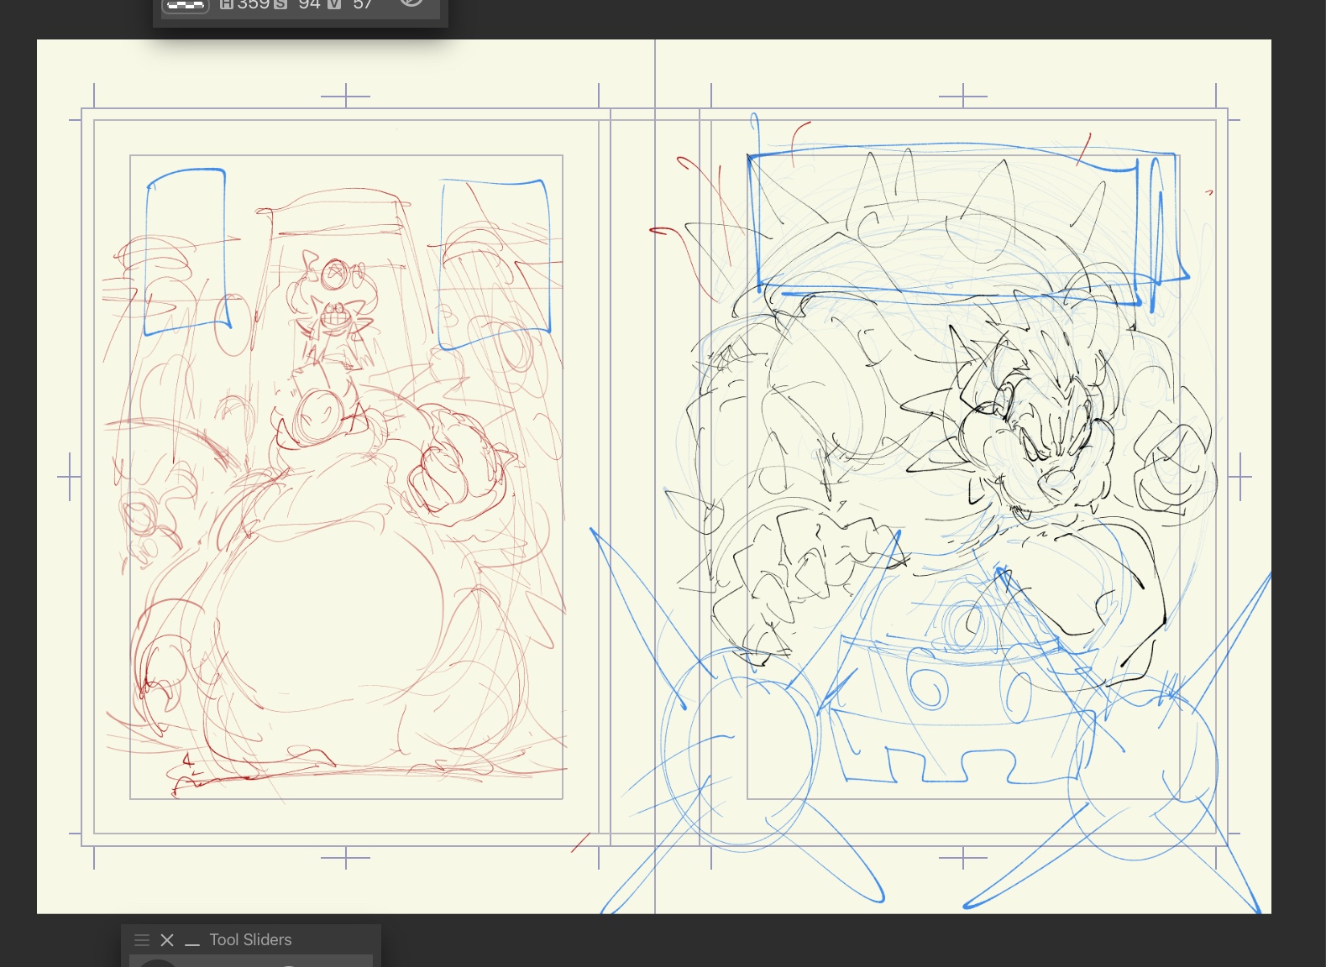Viewport: 1326px width, 967px height.
Task: Click the V value label icon
Action: tap(333, 4)
